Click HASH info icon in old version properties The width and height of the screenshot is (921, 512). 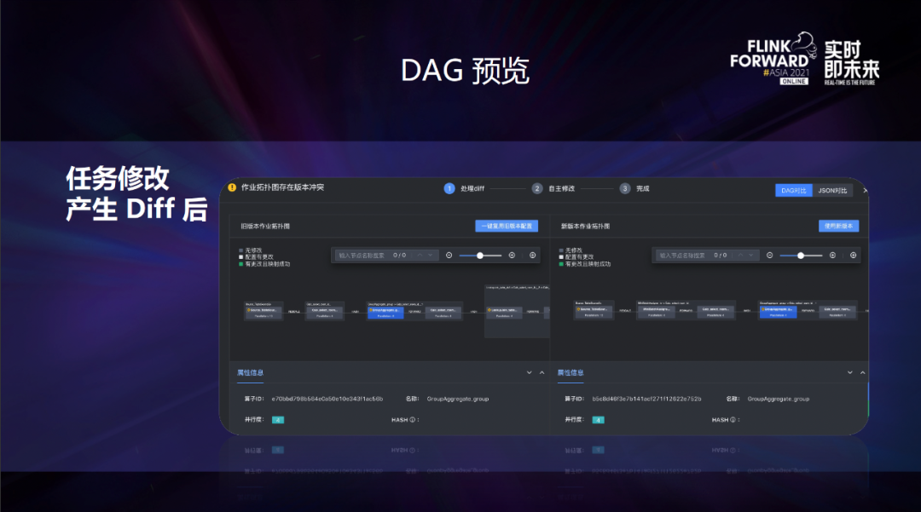[413, 420]
